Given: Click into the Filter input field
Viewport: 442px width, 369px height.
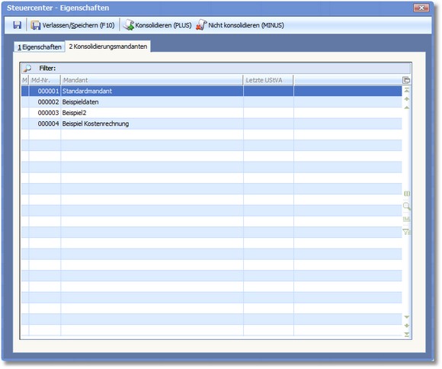Looking at the screenshot, I should (x=233, y=69).
